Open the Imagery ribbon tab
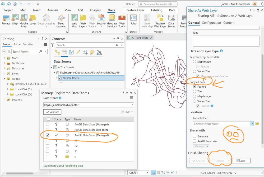 click(x=95, y=10)
